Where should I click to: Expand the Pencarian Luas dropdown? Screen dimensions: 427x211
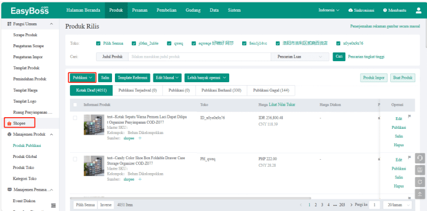click(x=300, y=57)
